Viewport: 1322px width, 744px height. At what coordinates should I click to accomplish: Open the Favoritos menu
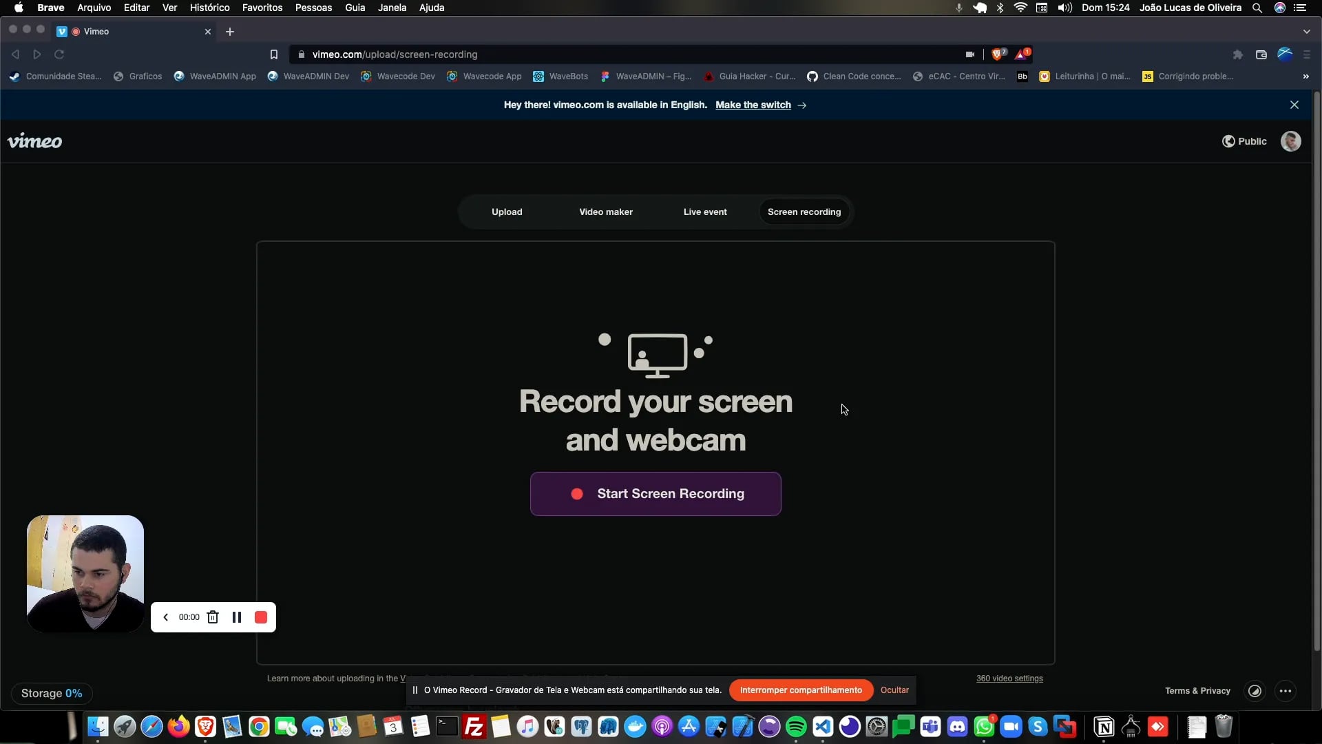(262, 8)
